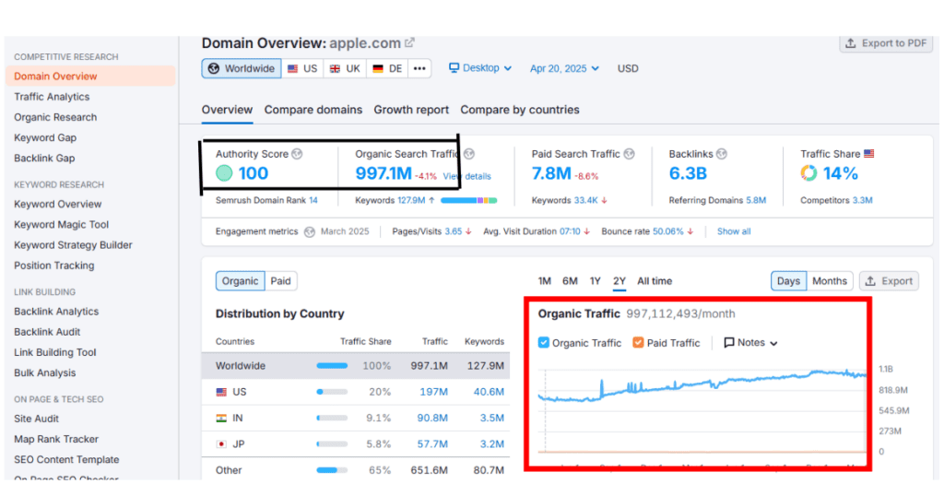944x496 pixels.
Task: Open Keyword Gap in sidebar
Action: pyautogui.click(x=45, y=138)
